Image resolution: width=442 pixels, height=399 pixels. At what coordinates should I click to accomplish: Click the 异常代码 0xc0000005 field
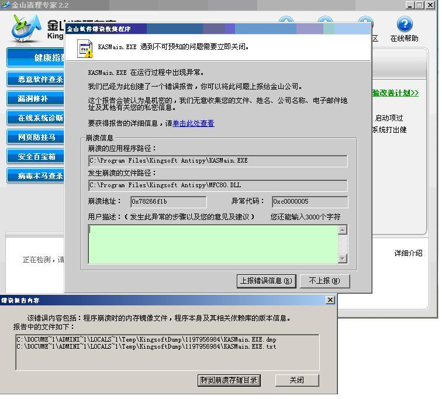(309, 202)
